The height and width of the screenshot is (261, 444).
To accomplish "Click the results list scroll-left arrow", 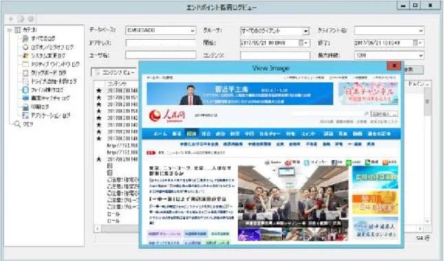I will (x=98, y=228).
